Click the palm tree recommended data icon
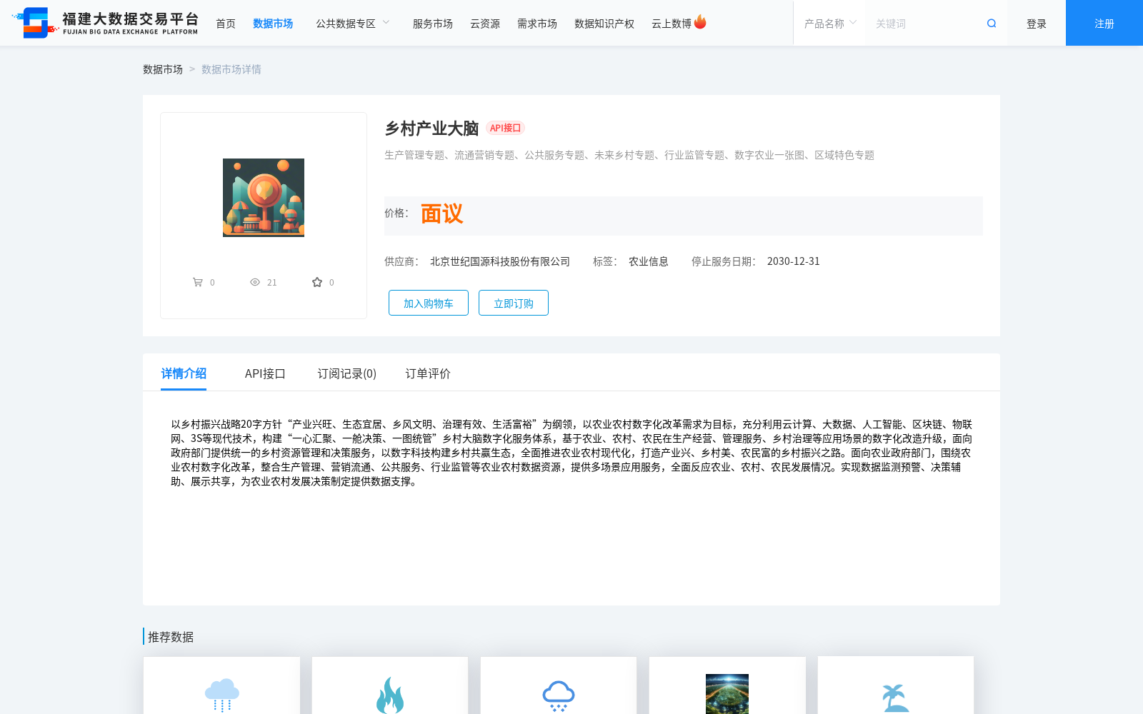This screenshot has height=714, width=1143. pyautogui.click(x=895, y=695)
